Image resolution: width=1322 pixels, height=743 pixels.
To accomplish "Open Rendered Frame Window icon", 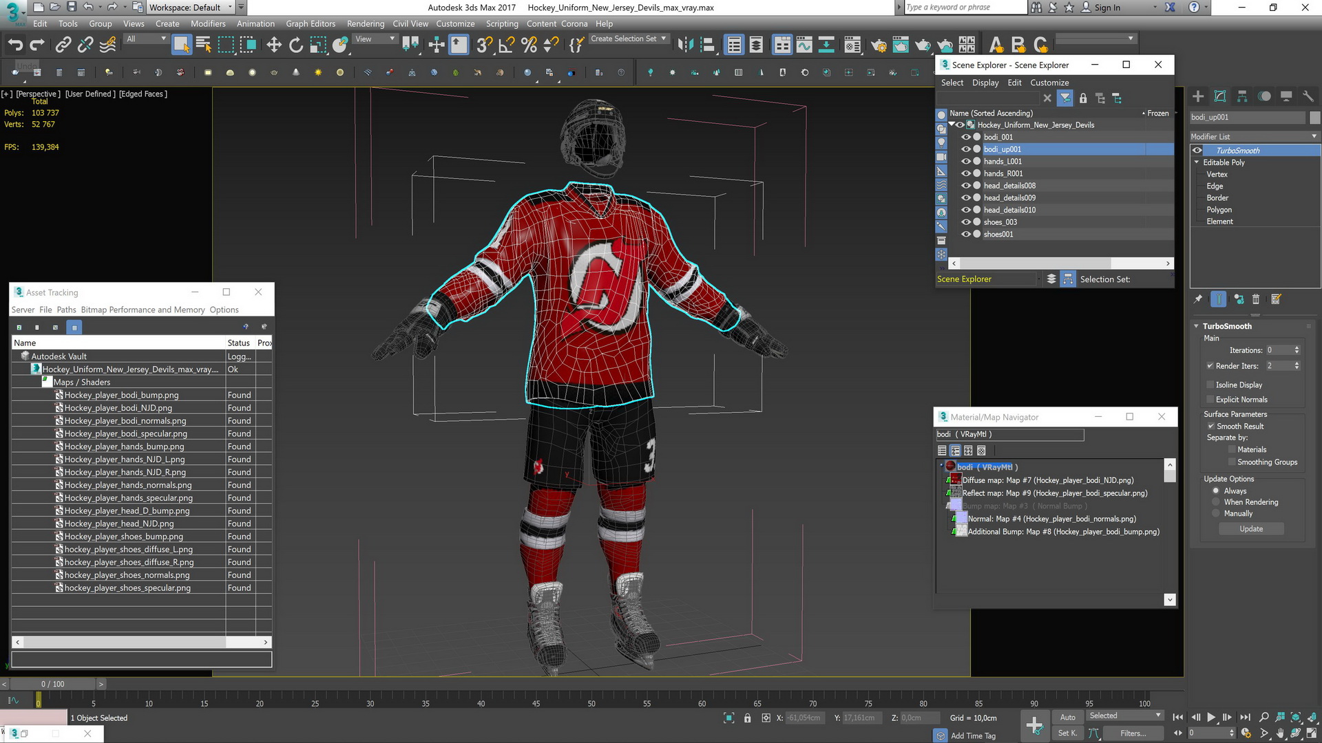I will 901,45.
